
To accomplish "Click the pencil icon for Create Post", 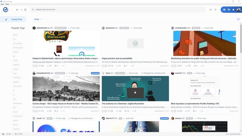I will [6, 19].
